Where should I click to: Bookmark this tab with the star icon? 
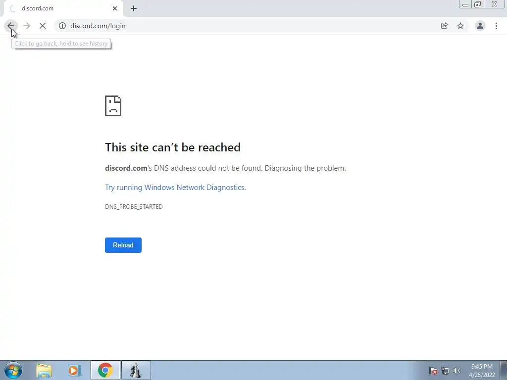pyautogui.click(x=460, y=26)
